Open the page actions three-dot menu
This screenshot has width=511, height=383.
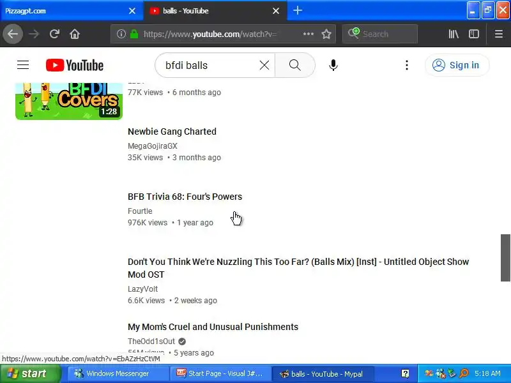309,34
